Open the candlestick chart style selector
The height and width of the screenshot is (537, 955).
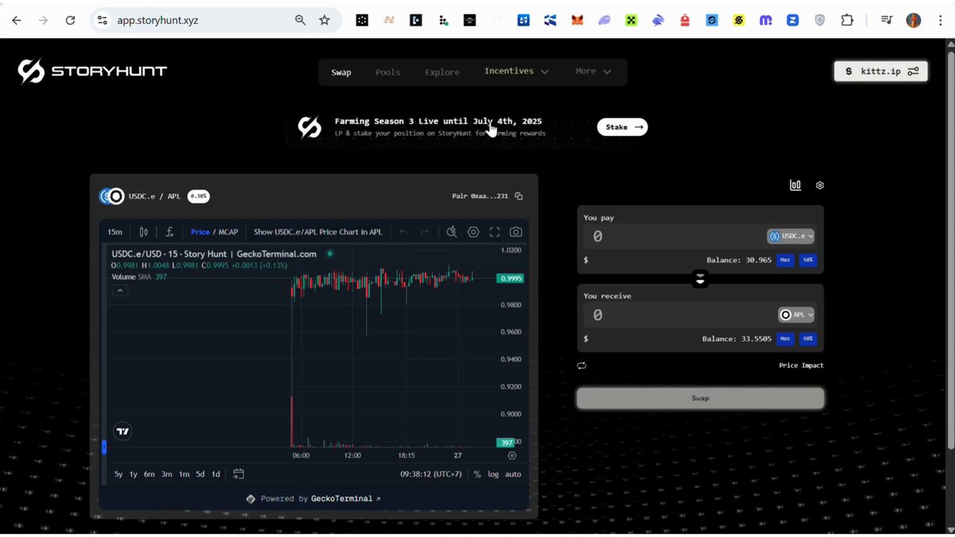[x=143, y=232]
